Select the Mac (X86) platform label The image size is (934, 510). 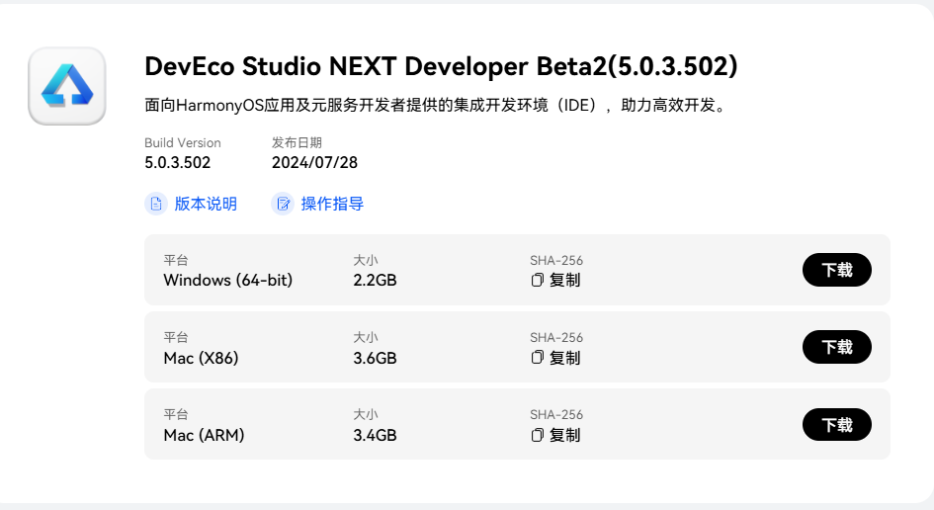coord(201,358)
